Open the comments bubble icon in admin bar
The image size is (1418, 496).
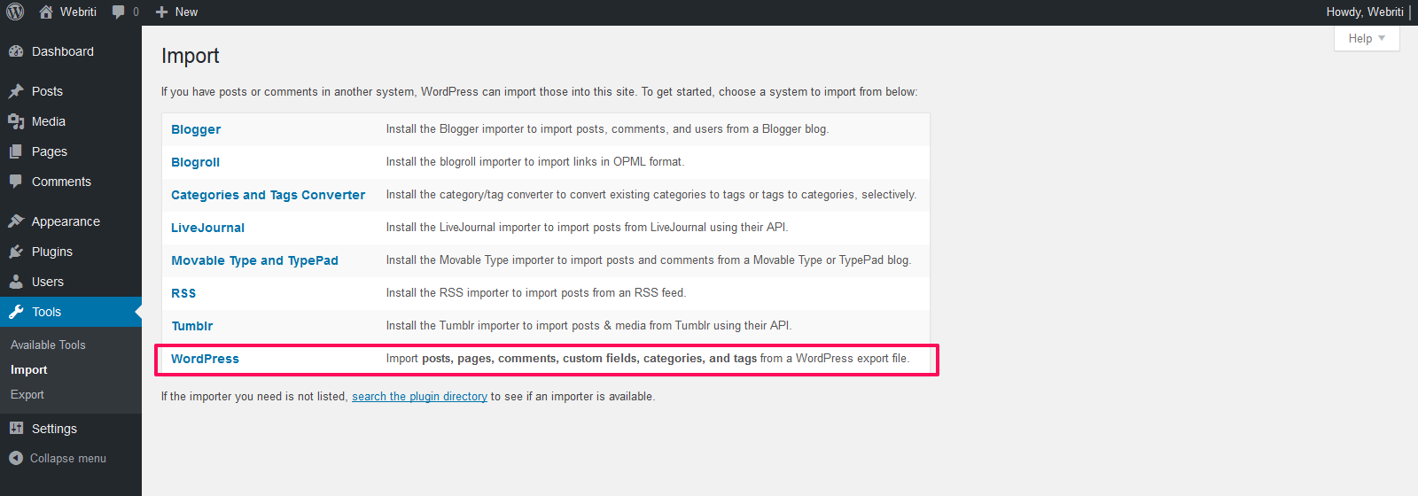tap(119, 12)
